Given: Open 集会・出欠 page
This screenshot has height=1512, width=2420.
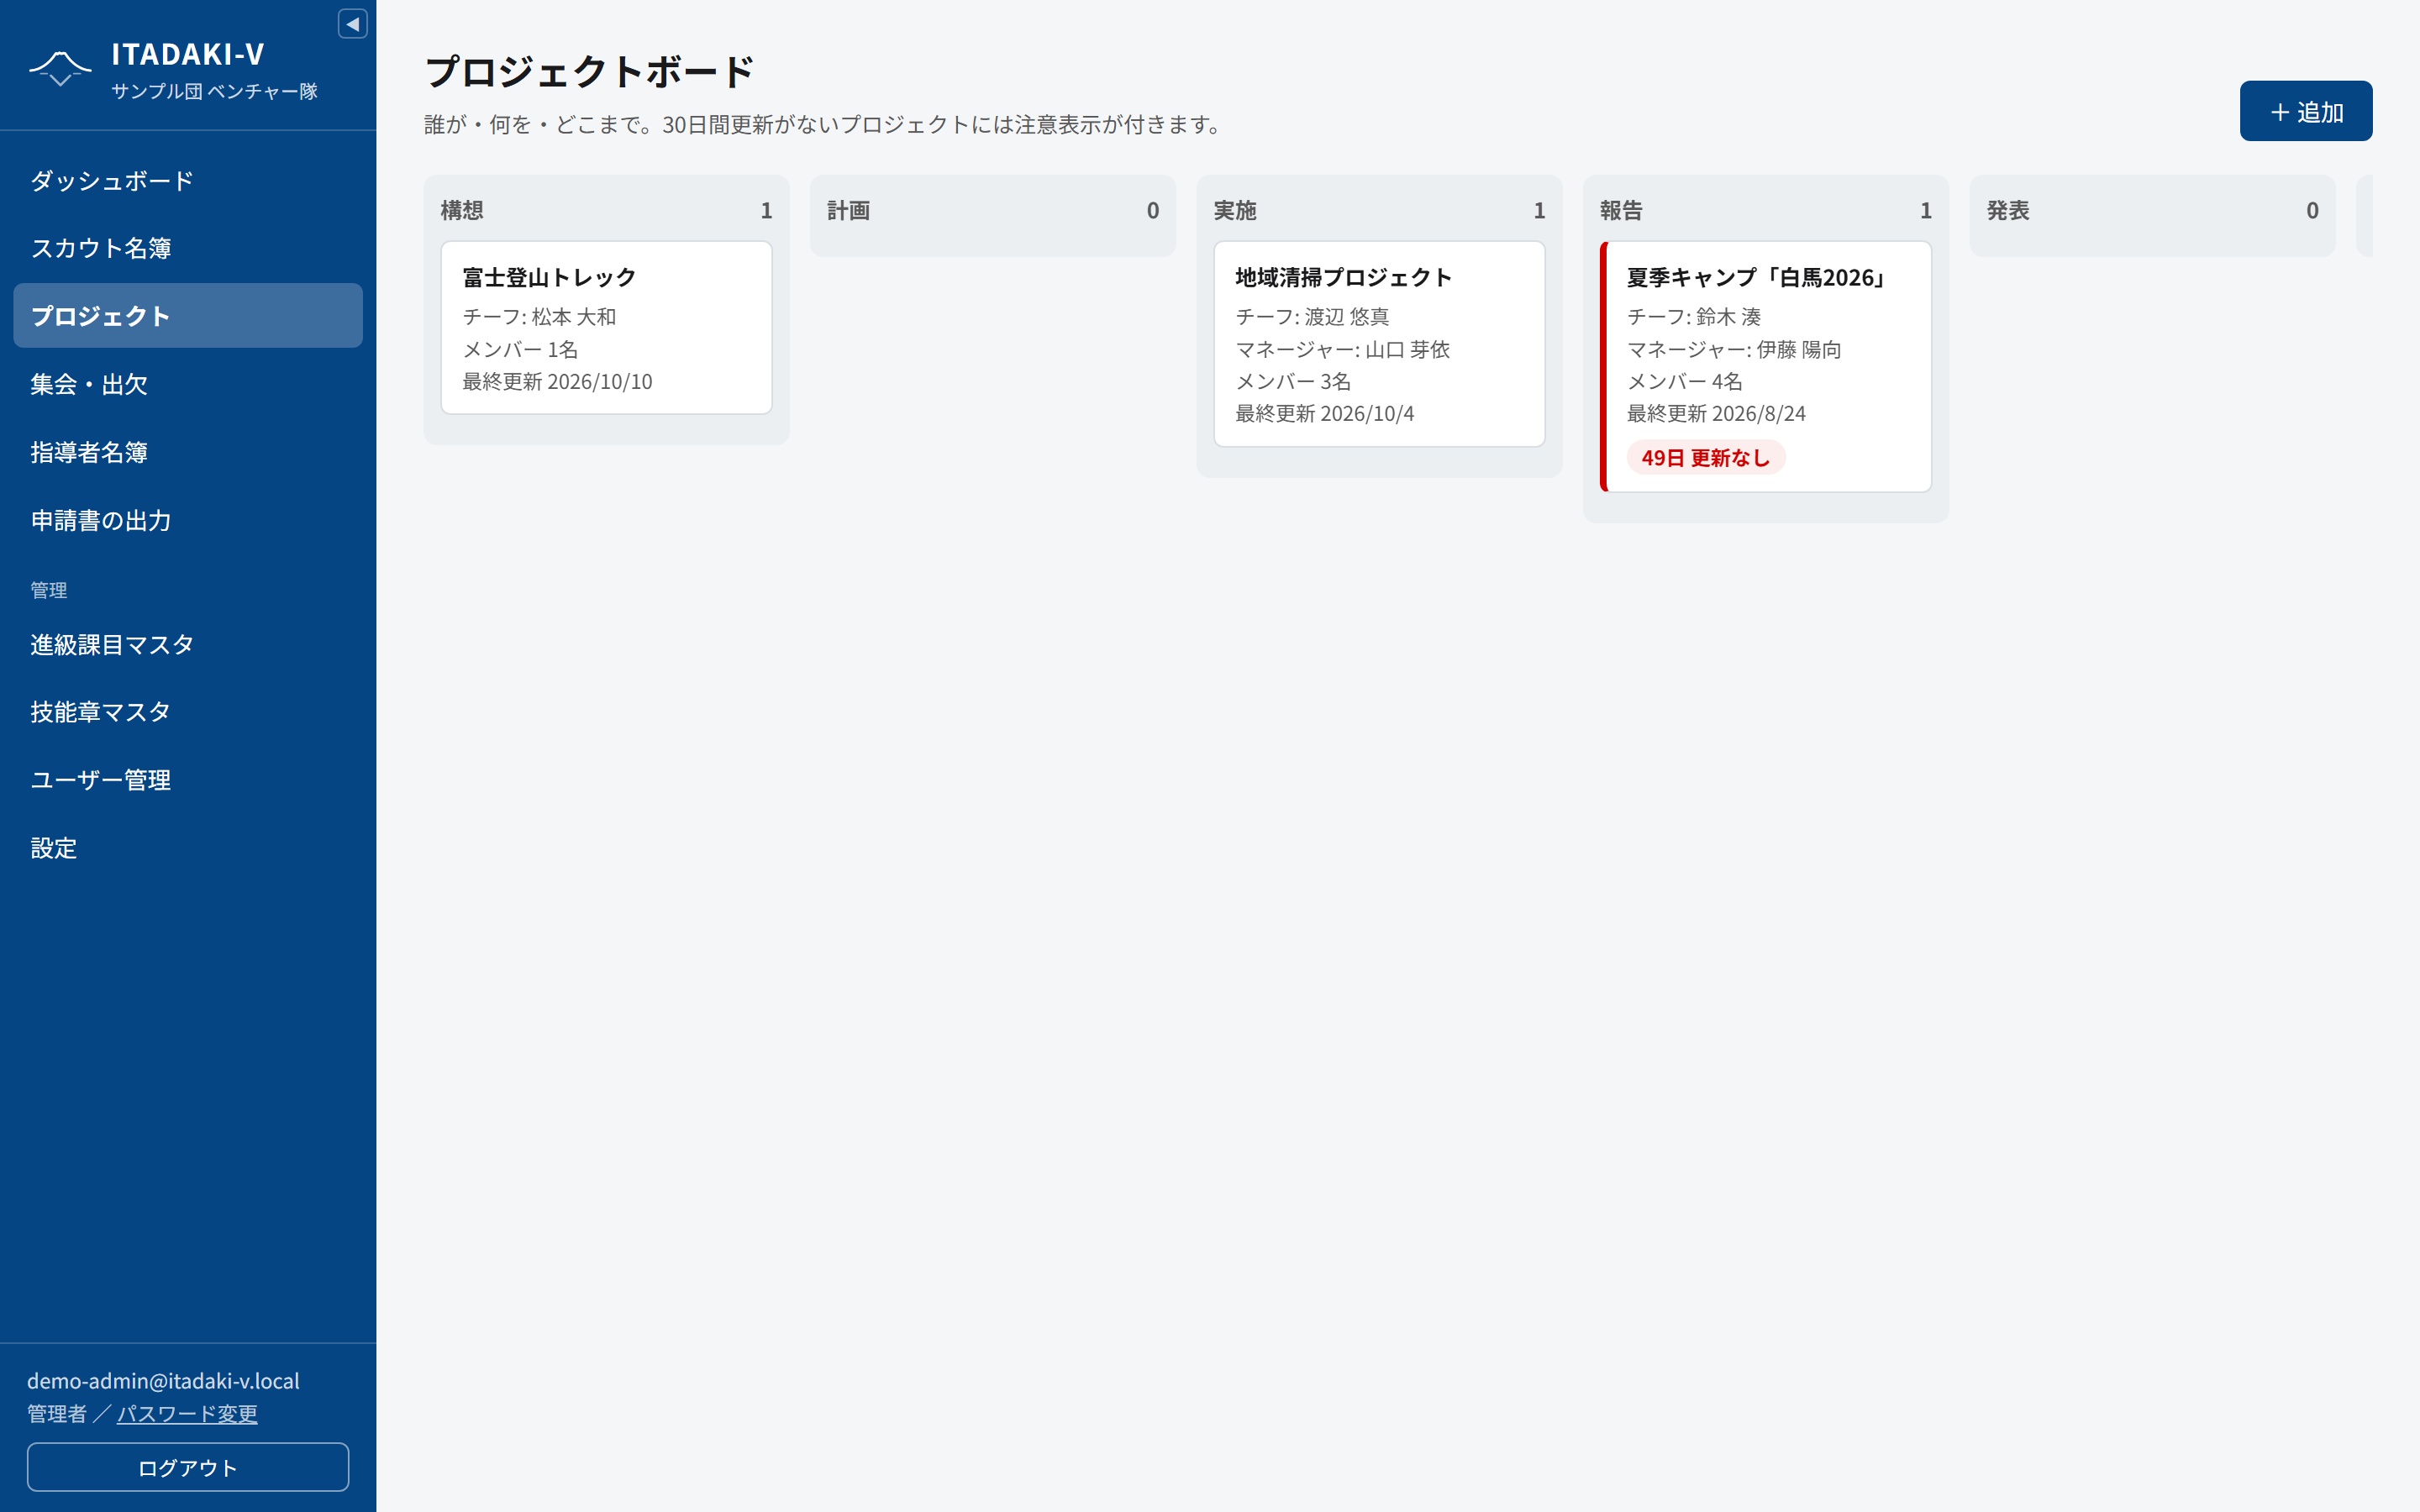Looking at the screenshot, I should point(188,384).
